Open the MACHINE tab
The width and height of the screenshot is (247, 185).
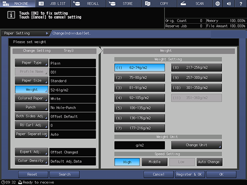pyautogui.click(x=18, y=3)
